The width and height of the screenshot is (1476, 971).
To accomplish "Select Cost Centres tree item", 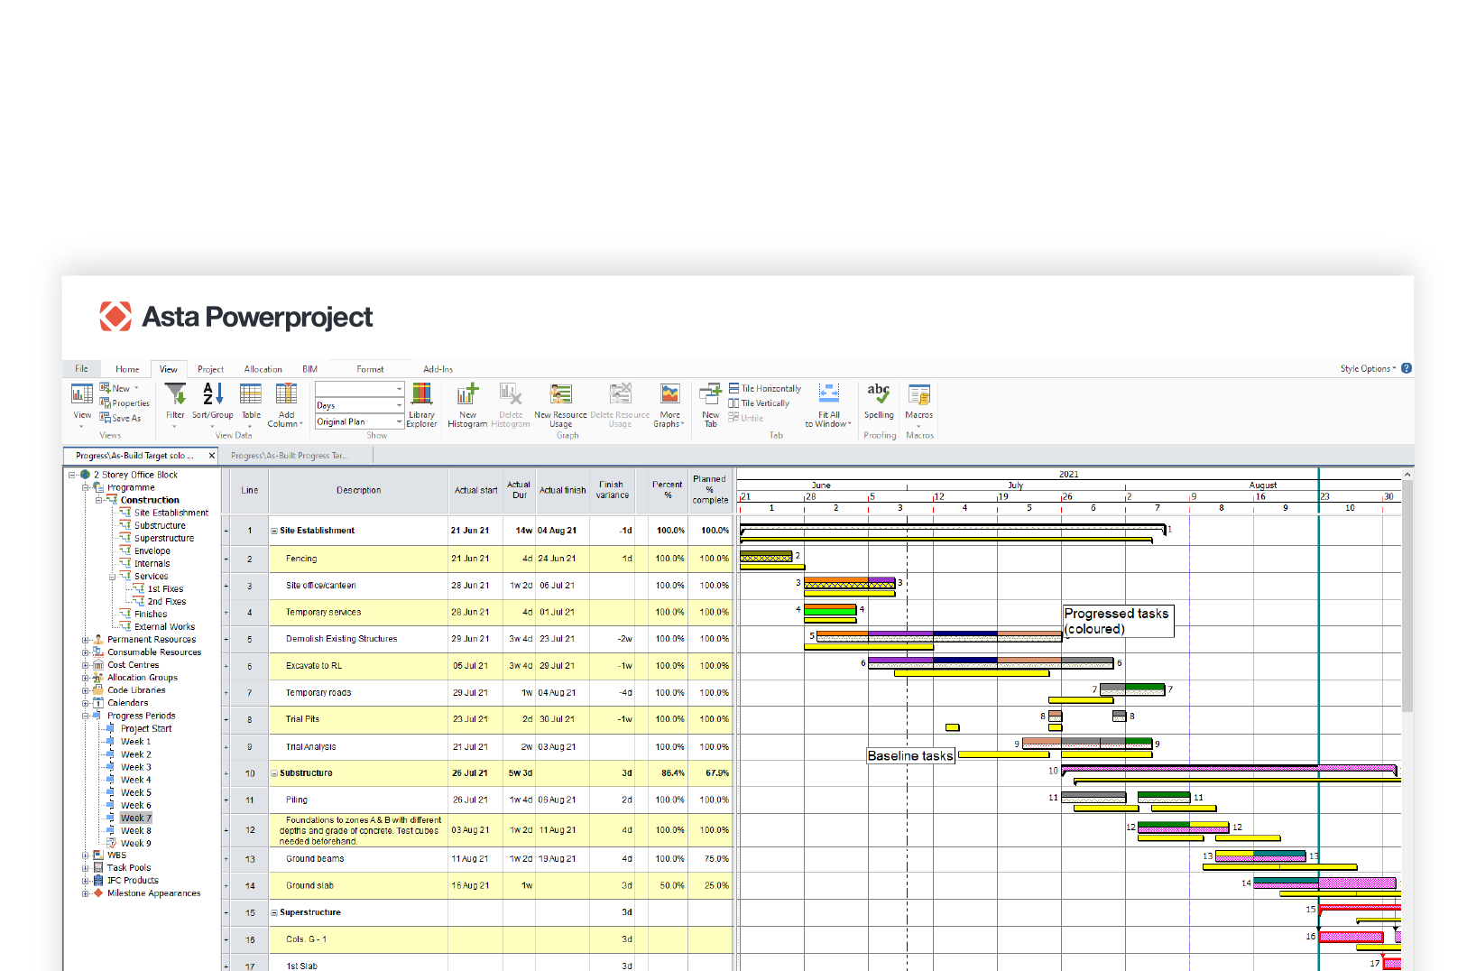I will pyautogui.click(x=133, y=665).
